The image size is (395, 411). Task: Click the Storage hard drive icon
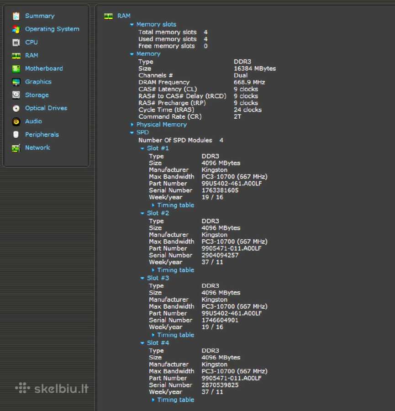point(16,95)
